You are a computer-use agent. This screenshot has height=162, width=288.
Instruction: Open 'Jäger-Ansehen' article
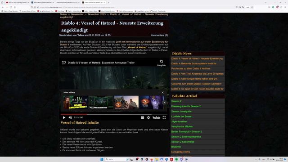tap(179, 121)
